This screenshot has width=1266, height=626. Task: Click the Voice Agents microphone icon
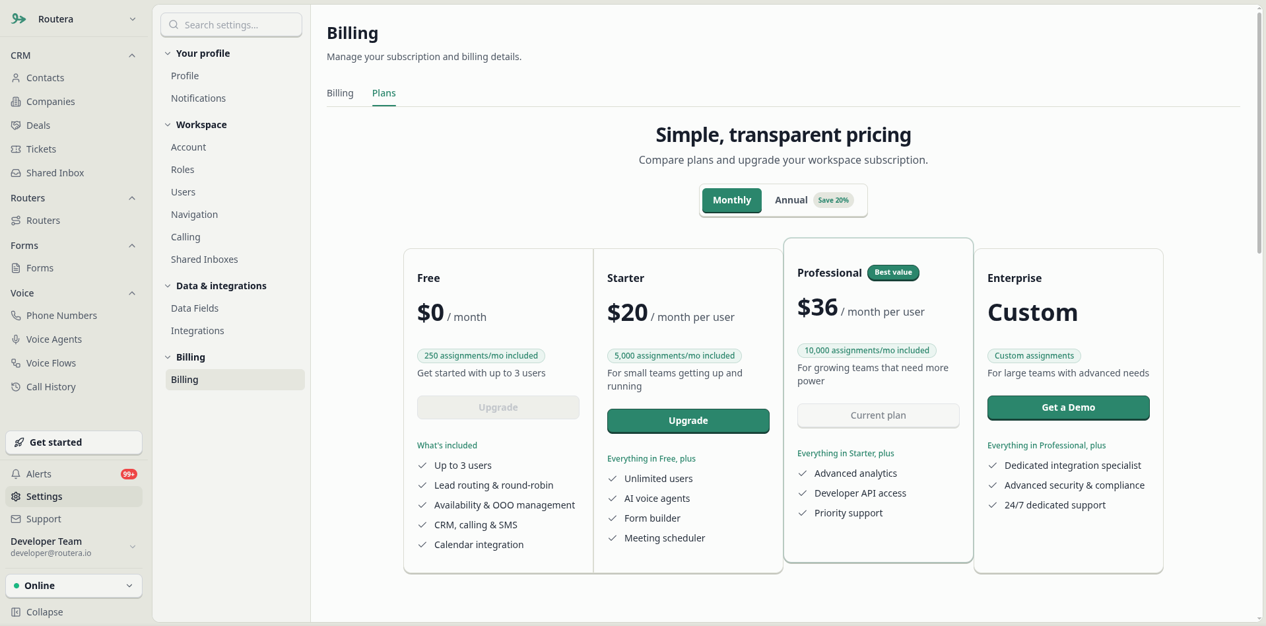[x=16, y=339]
